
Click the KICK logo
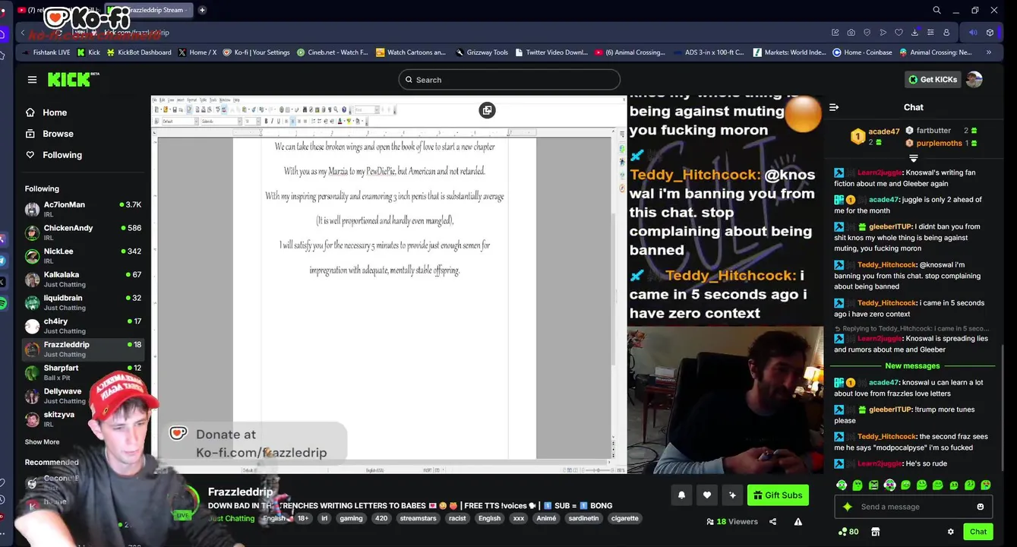click(73, 79)
